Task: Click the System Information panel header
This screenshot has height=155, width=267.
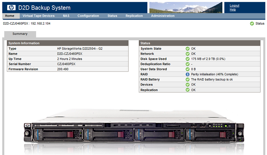Action: point(68,43)
